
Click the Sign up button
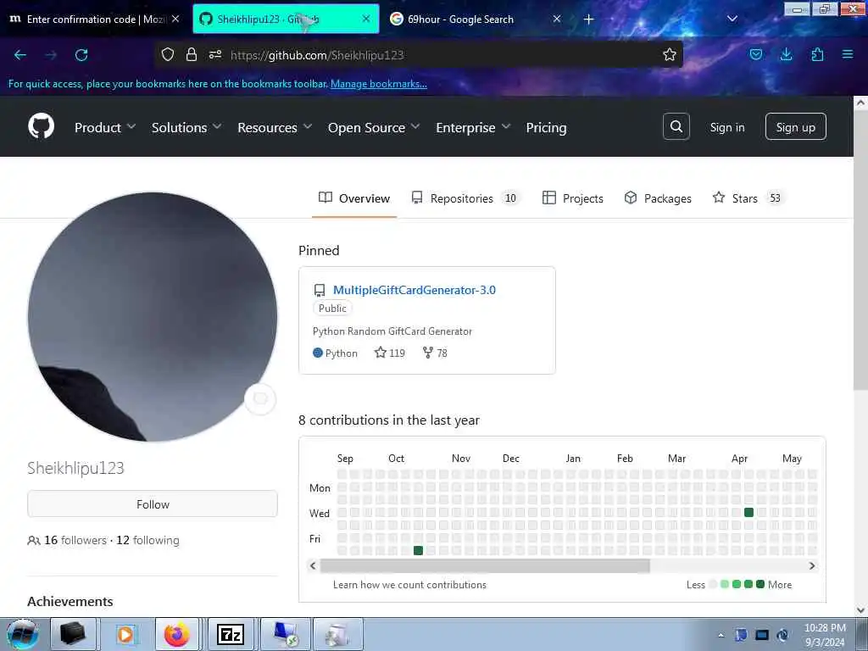pos(795,127)
